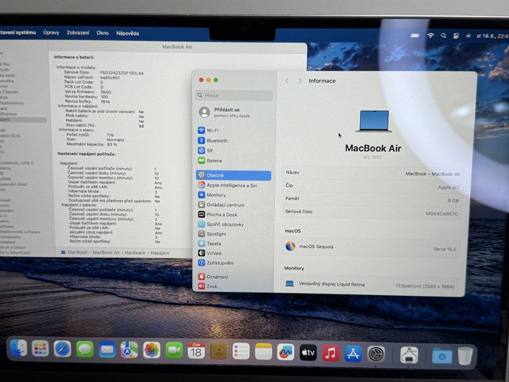Open Music app in the Dock
Image resolution: width=509 pixels, height=382 pixels.
(331, 353)
